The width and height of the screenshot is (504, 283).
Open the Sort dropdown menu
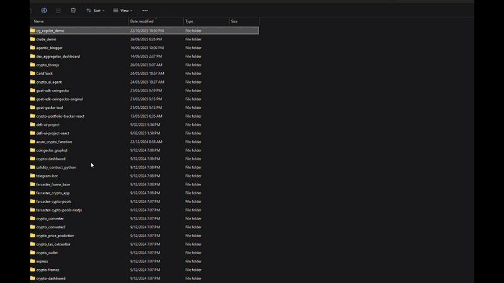pyautogui.click(x=96, y=11)
